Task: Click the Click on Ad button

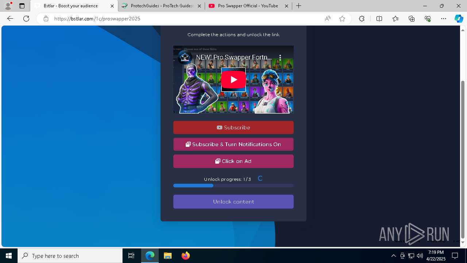Action: pos(233,161)
